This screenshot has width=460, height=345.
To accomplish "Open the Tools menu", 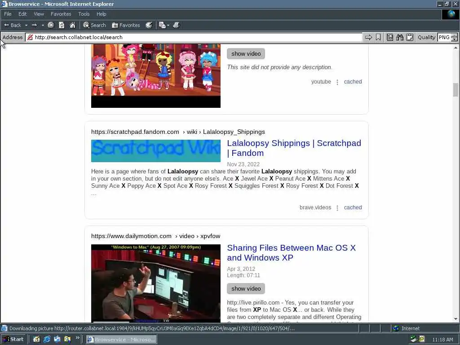I will pos(84,14).
